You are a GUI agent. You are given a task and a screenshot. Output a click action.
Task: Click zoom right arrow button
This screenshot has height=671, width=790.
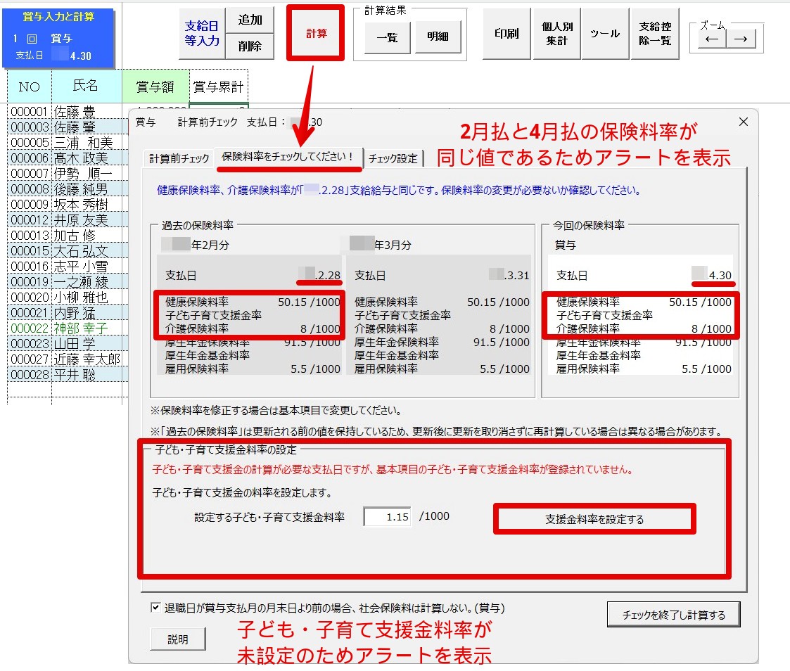point(740,39)
